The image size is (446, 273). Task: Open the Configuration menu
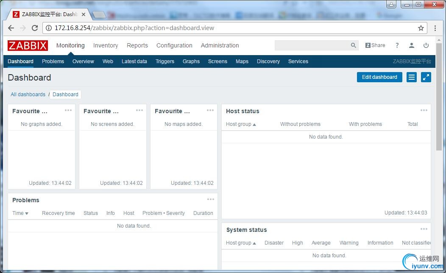tap(174, 45)
